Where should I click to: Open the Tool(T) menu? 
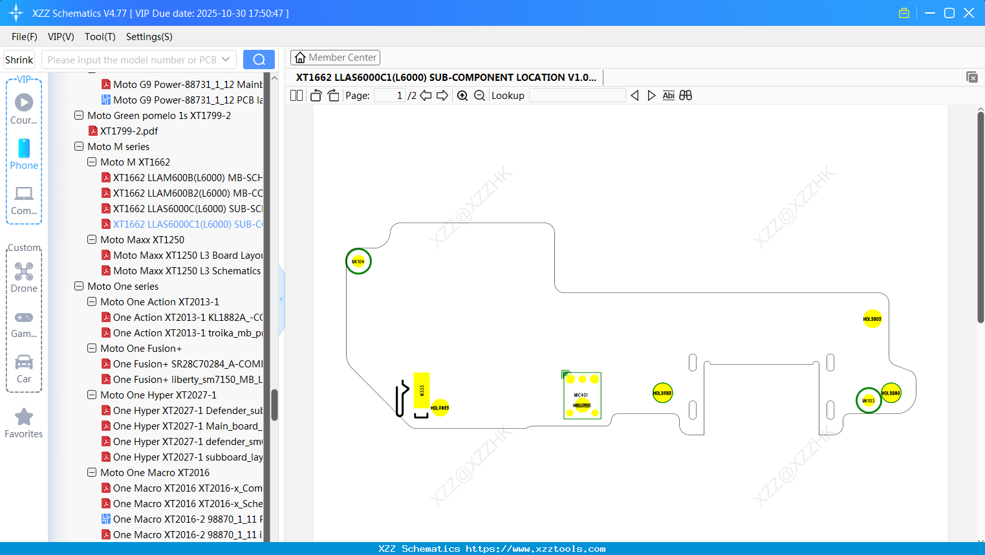100,37
